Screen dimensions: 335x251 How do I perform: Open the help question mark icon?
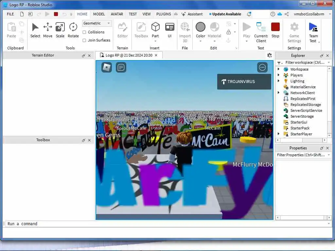[x=273, y=14]
